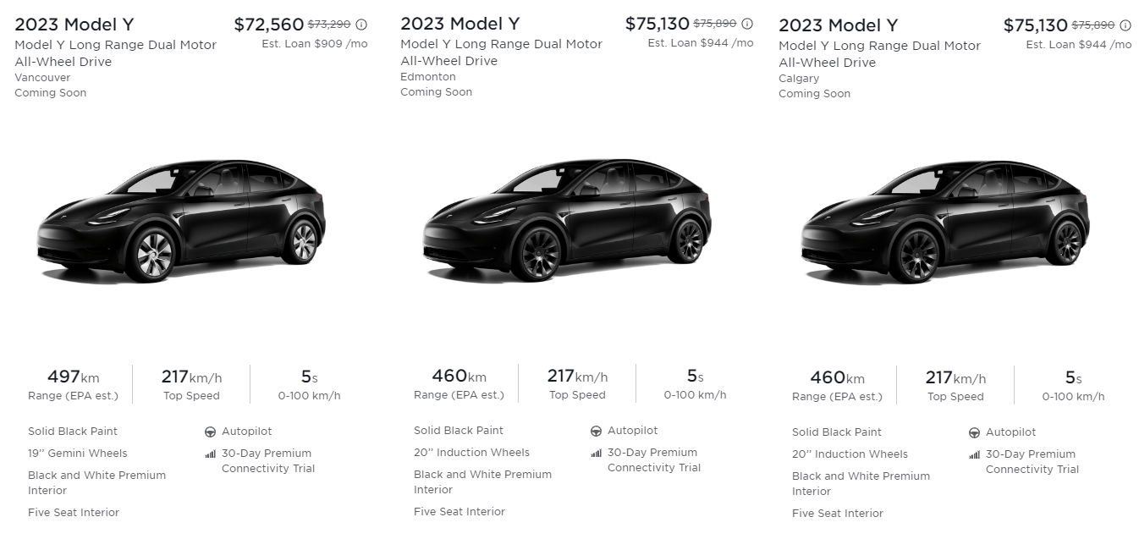Click 19'' Gemini Wheels feature text
The image size is (1139, 539).
[x=78, y=454]
